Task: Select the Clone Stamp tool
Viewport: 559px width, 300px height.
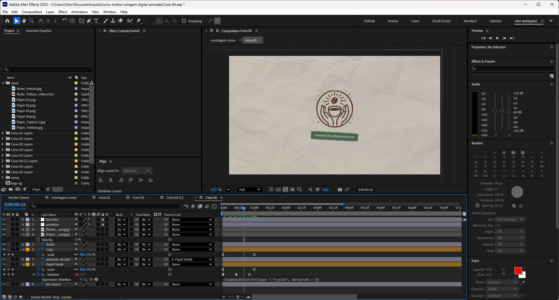Action: [x=113, y=21]
